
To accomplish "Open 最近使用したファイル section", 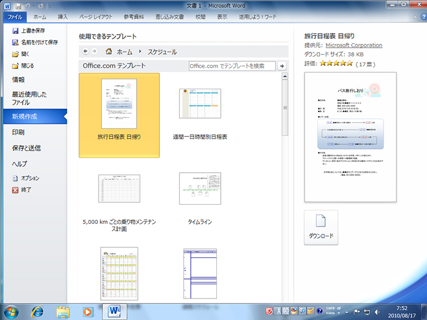I will [29, 98].
